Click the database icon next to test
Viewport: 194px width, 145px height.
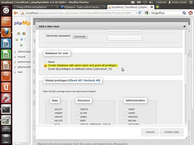tap(14, 72)
